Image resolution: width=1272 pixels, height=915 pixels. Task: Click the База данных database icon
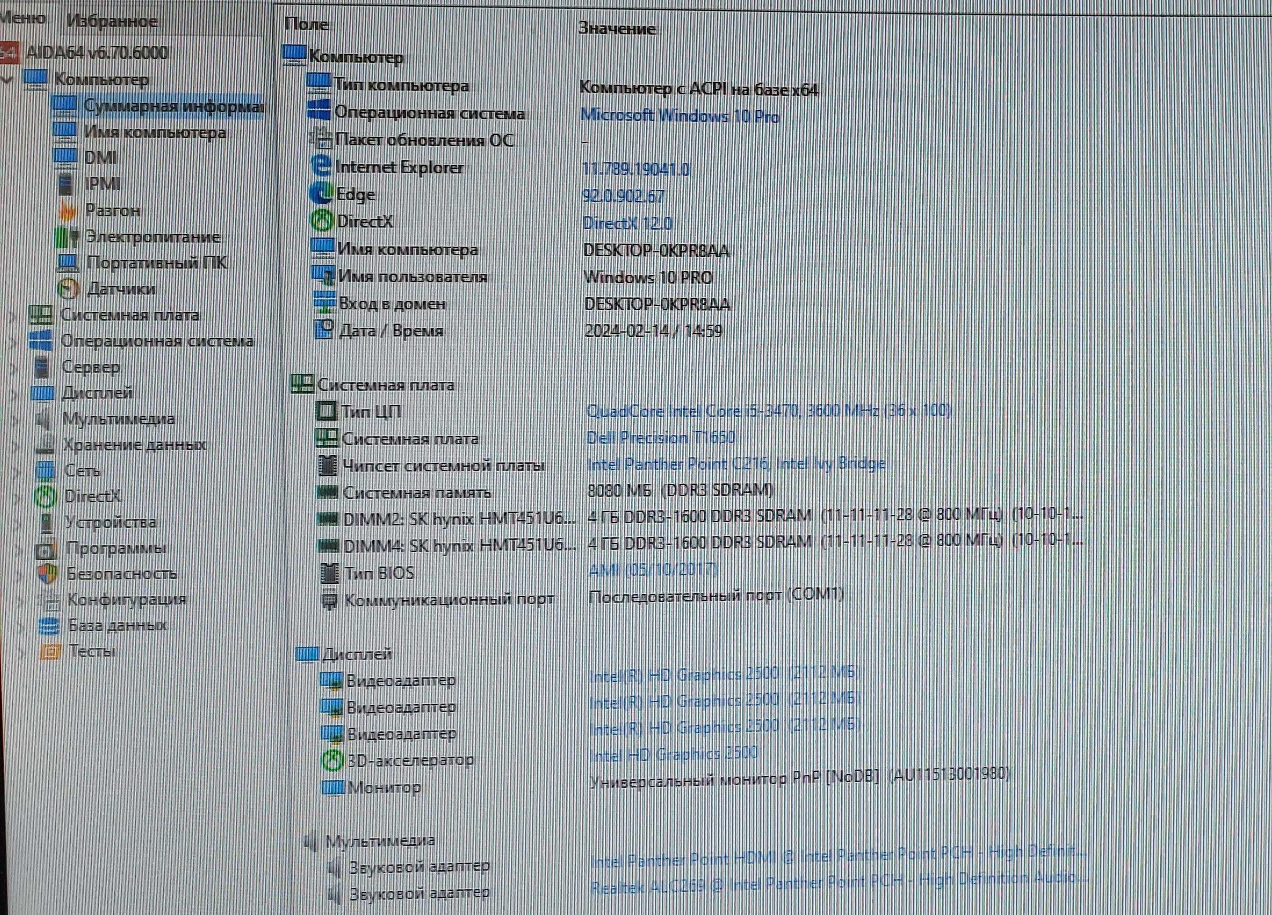49,626
